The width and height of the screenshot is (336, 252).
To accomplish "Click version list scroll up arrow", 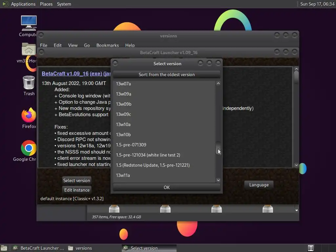I will pyautogui.click(x=218, y=83).
